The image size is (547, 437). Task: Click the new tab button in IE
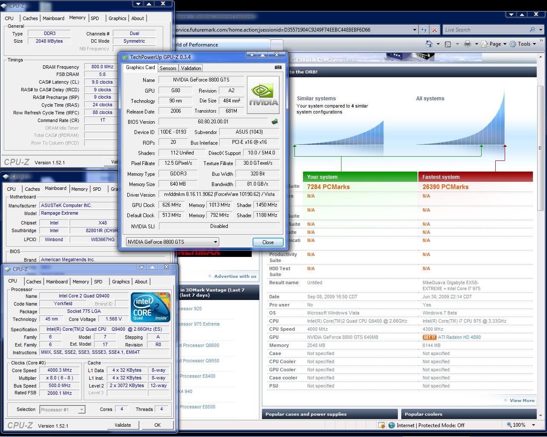click(277, 45)
